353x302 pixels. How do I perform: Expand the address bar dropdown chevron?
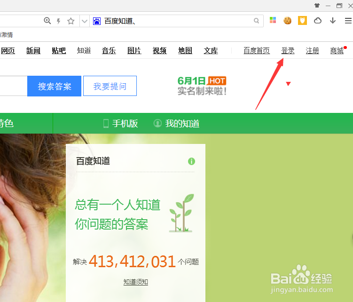pyautogui.click(x=85, y=21)
